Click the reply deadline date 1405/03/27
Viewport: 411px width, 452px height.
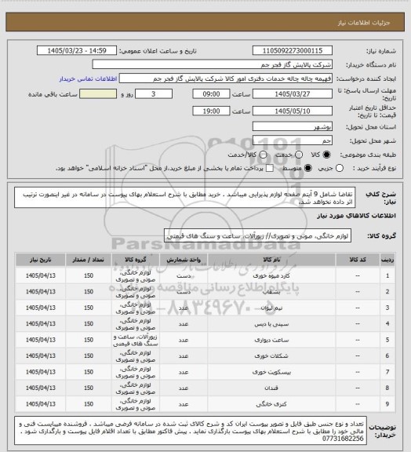click(x=293, y=94)
